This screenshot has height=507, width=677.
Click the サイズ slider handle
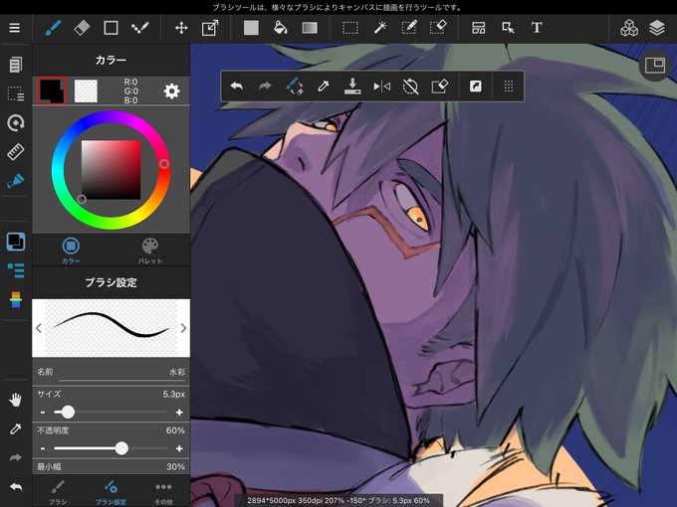pyautogui.click(x=68, y=413)
